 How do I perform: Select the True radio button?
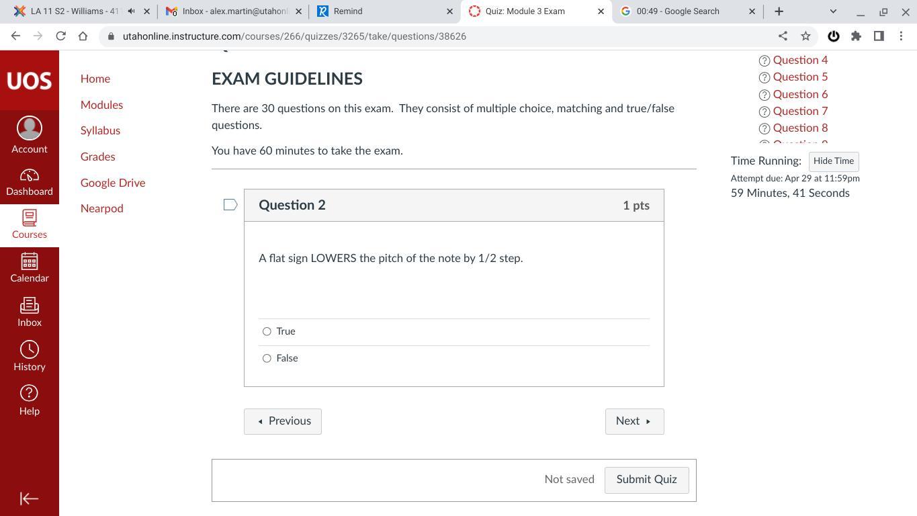tap(267, 331)
